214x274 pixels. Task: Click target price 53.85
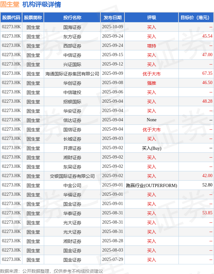pyautogui.click(x=207, y=213)
